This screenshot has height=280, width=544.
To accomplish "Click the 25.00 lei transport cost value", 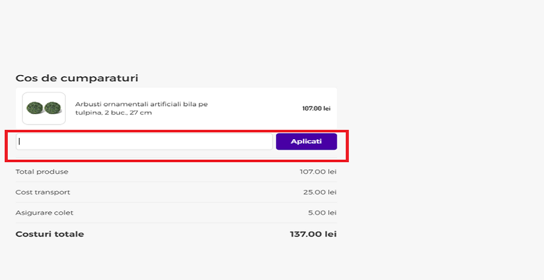I will click(x=320, y=192).
